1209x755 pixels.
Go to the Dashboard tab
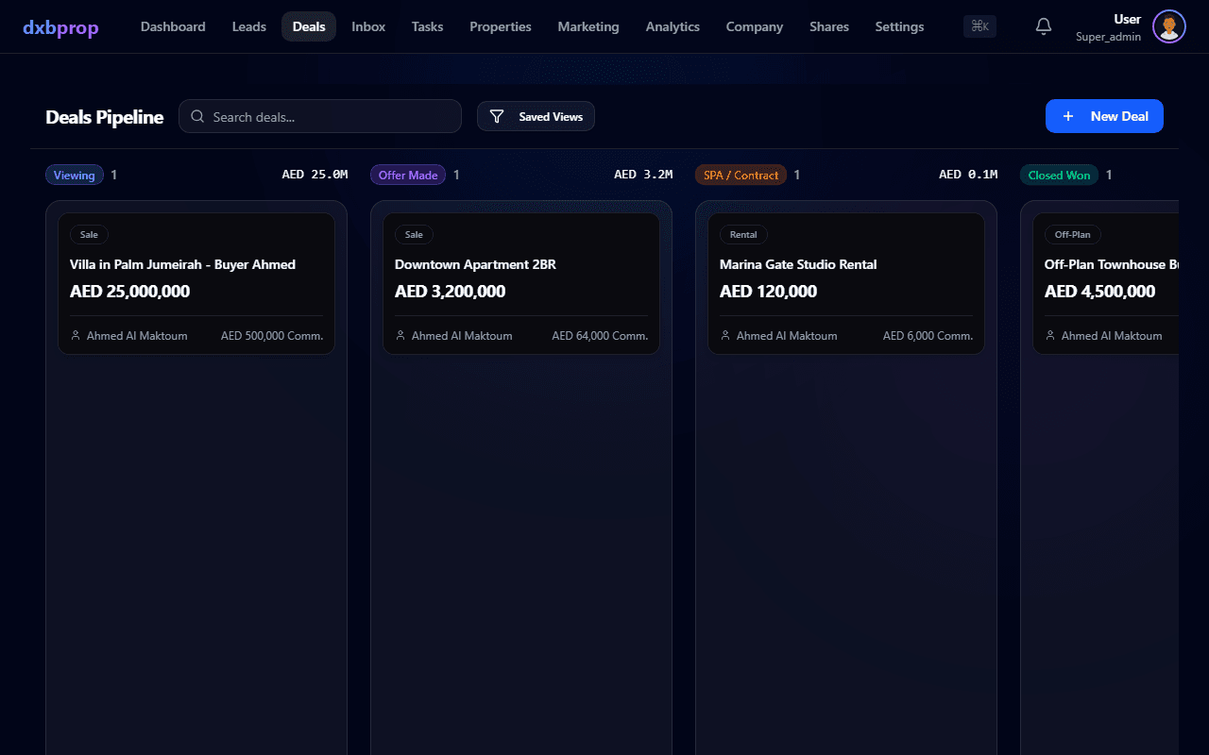pyautogui.click(x=173, y=26)
